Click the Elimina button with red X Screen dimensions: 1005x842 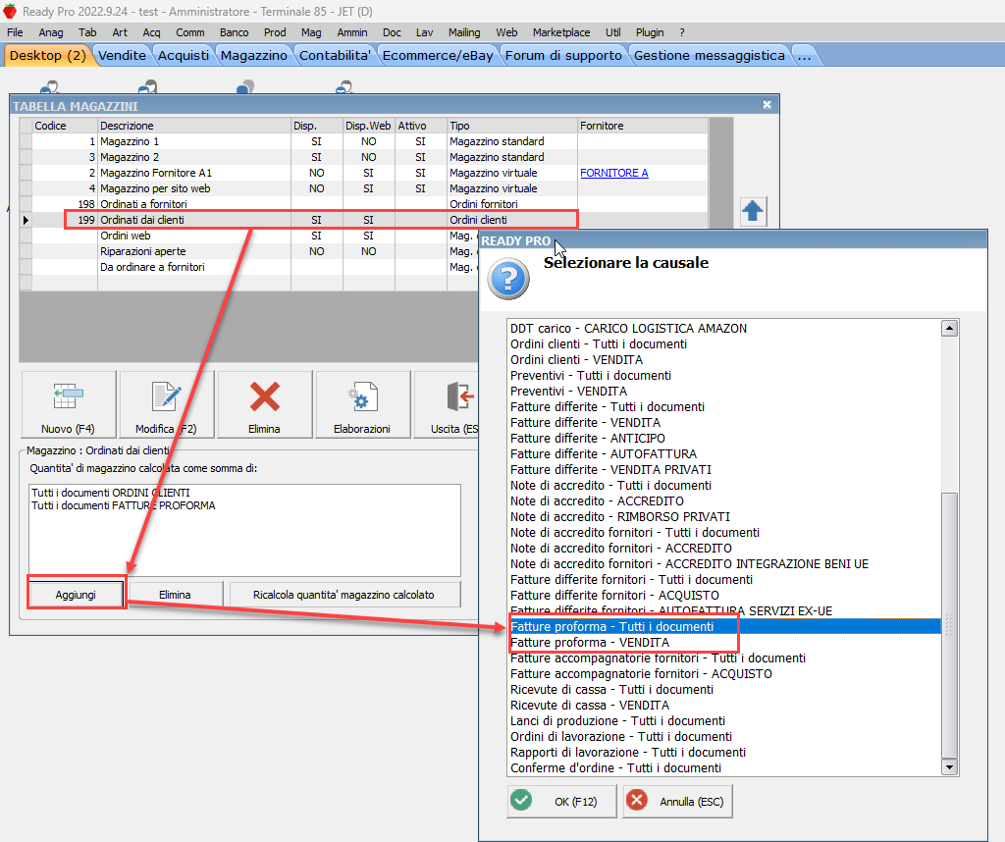pyautogui.click(x=265, y=404)
